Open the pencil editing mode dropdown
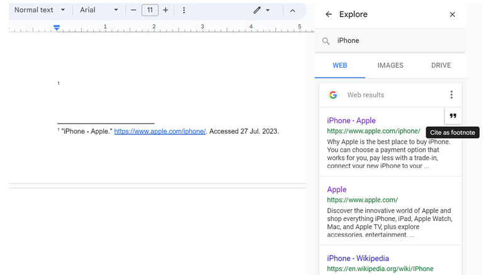491x275 pixels. pos(261,10)
